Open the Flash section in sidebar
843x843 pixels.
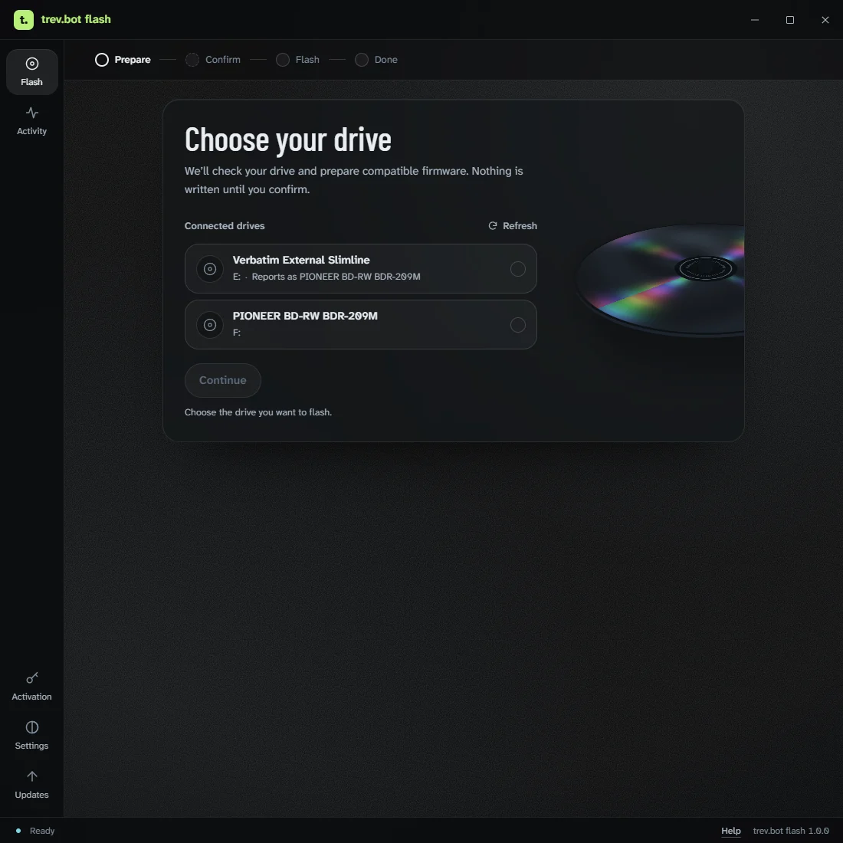tap(31, 72)
